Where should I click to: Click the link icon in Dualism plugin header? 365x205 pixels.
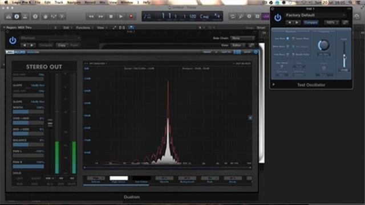pos(252,45)
